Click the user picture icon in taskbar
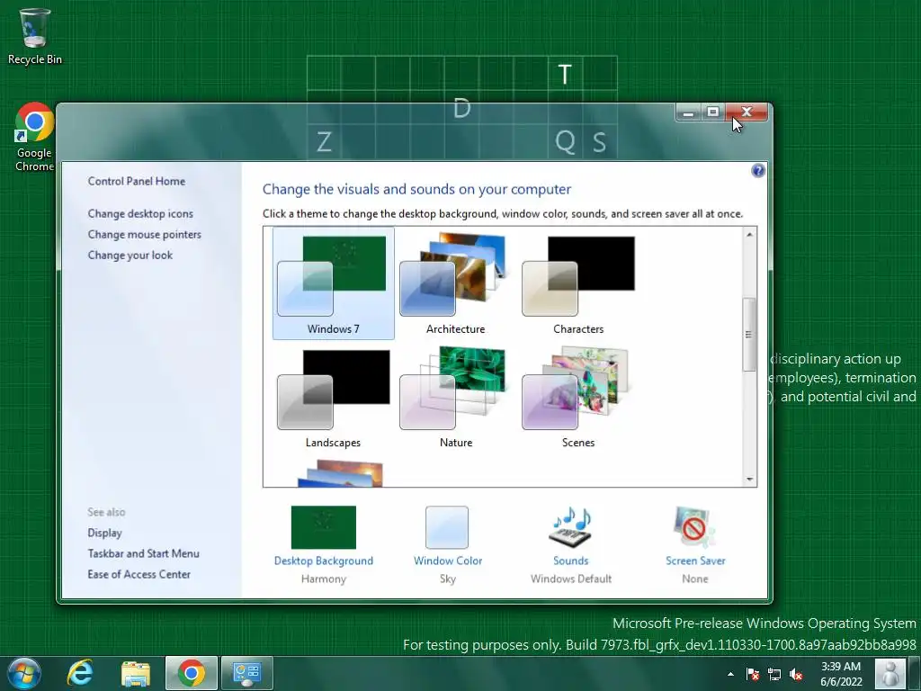The width and height of the screenshot is (921, 691). (890, 673)
